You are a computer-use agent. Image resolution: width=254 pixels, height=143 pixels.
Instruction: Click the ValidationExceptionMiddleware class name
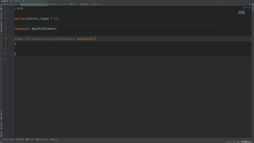(x=50, y=39)
